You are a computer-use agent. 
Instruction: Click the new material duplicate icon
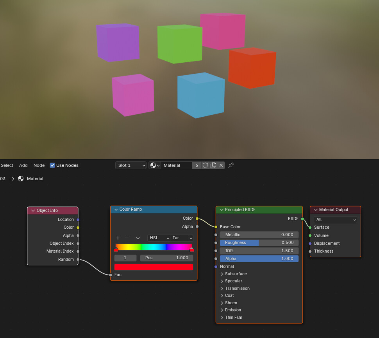point(213,165)
